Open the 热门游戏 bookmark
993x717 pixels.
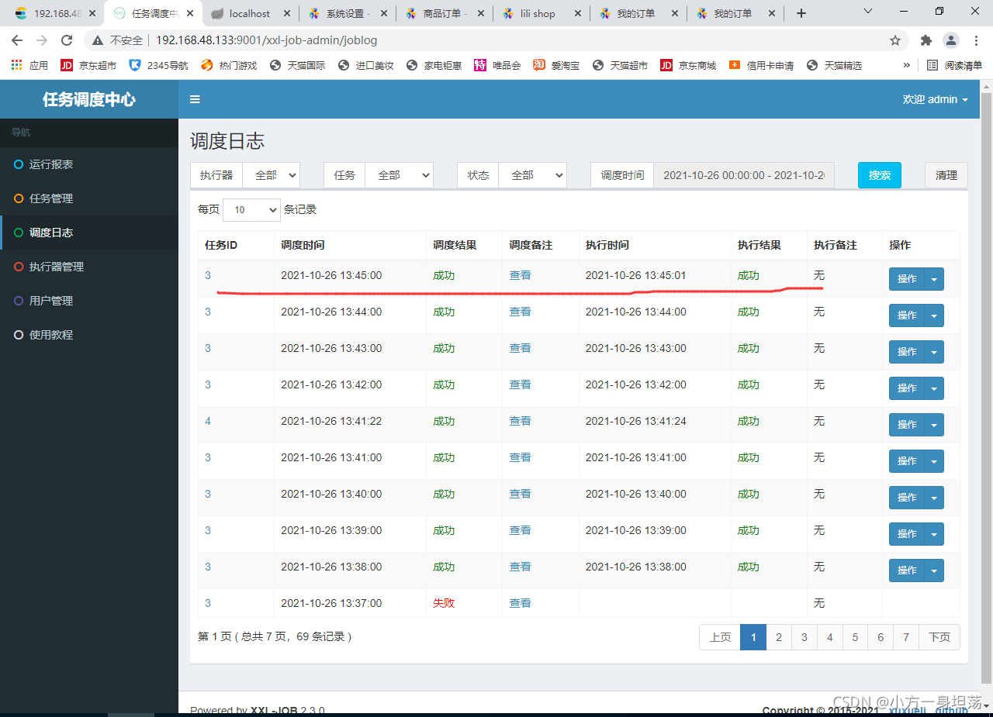229,65
